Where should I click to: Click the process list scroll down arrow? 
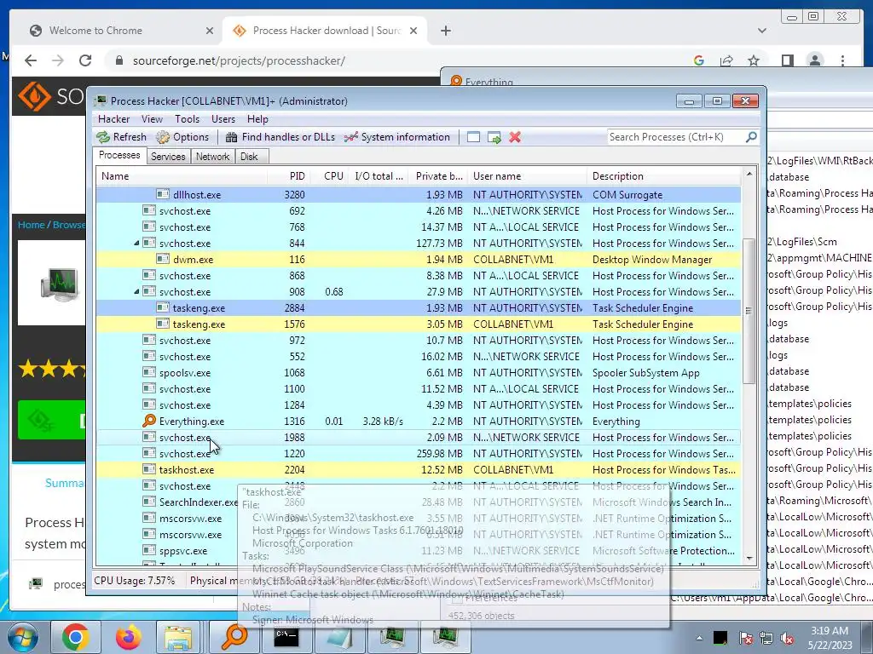pyautogui.click(x=749, y=558)
